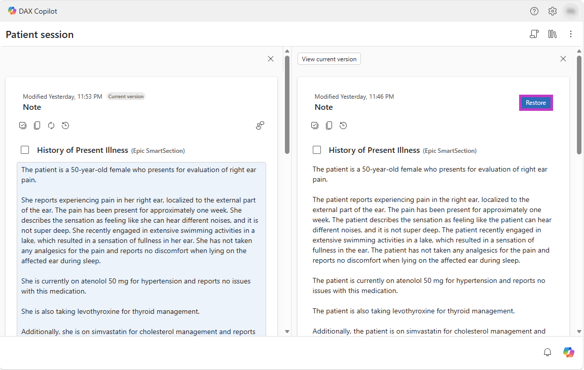584x370 pixels.
Task: Click 'Modified Yesterday, 11:46 PM' text
Action: pos(354,96)
